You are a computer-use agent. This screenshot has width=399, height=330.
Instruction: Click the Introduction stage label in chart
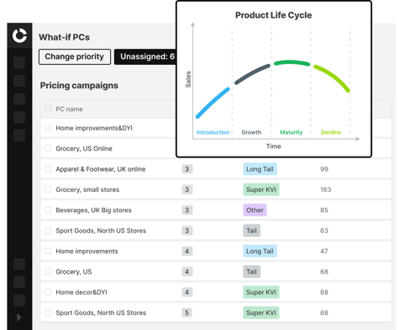point(213,132)
